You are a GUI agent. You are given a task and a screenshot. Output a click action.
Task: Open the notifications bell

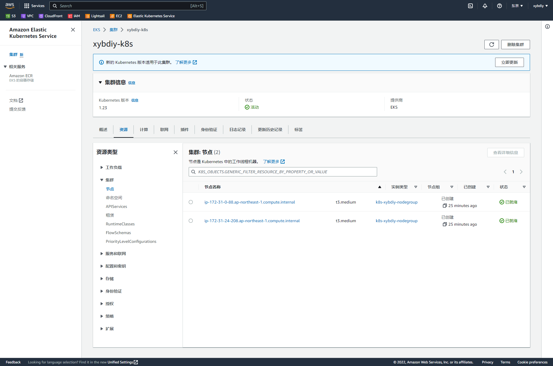coord(485,6)
